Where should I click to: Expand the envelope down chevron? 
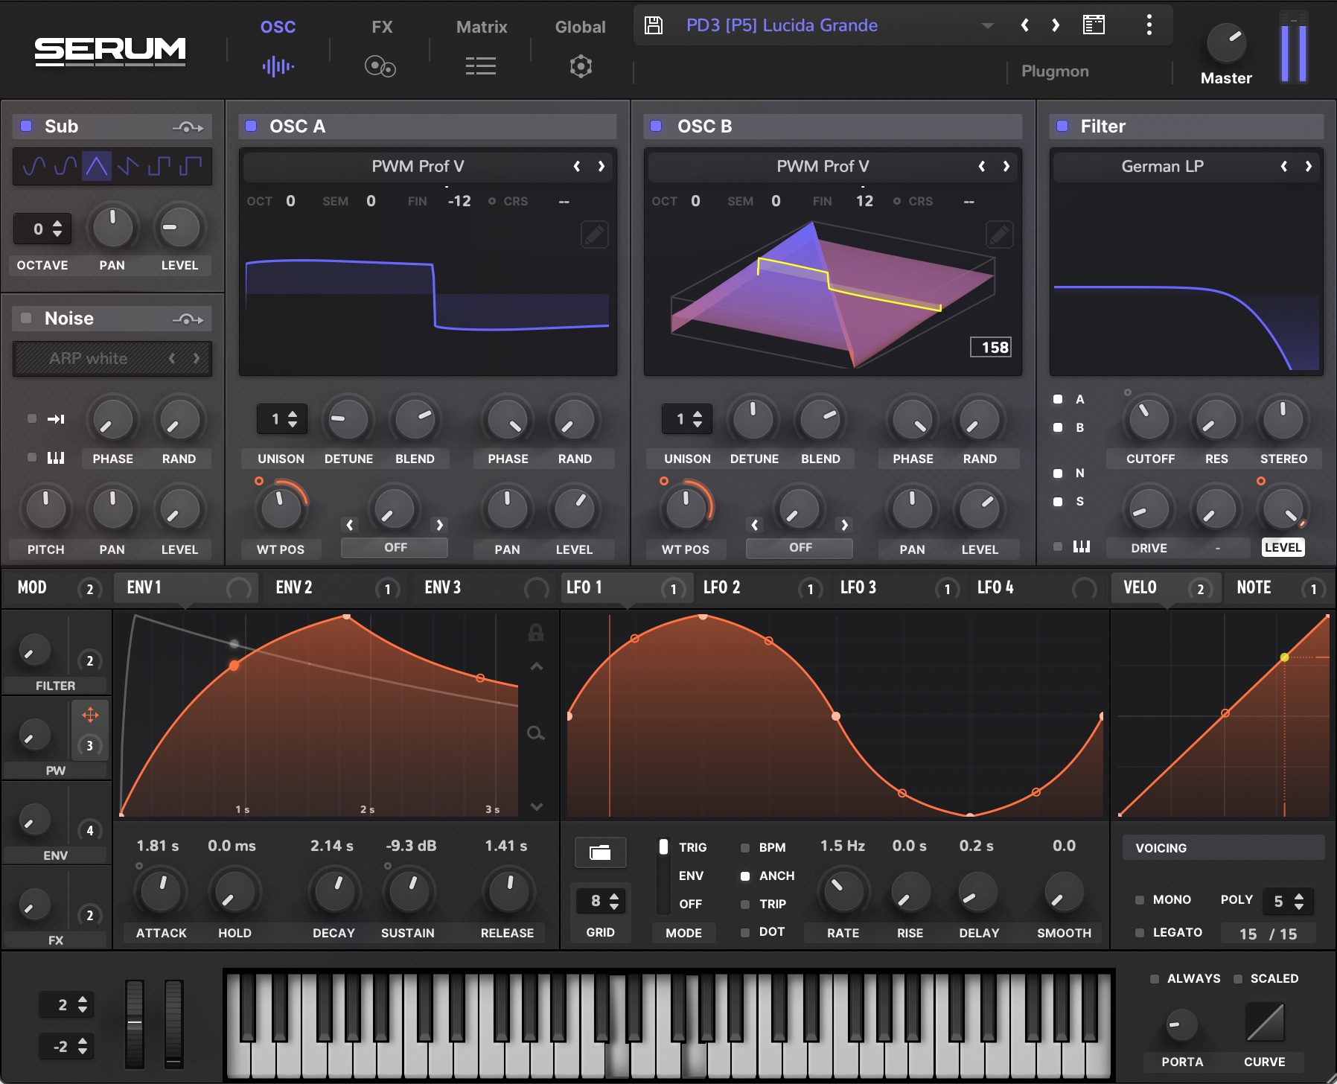tap(536, 807)
